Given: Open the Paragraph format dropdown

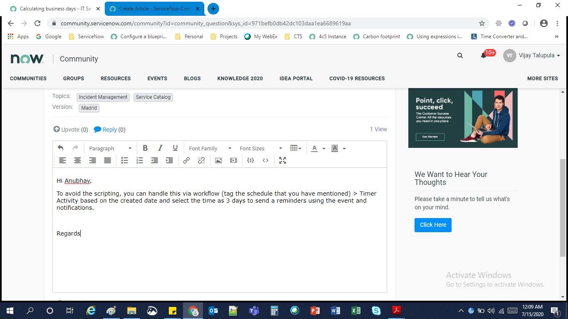Looking at the screenshot, I should pyautogui.click(x=109, y=148).
